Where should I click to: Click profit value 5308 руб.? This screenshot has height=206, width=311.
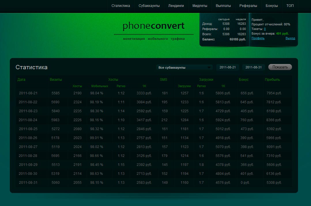click(x=274, y=182)
